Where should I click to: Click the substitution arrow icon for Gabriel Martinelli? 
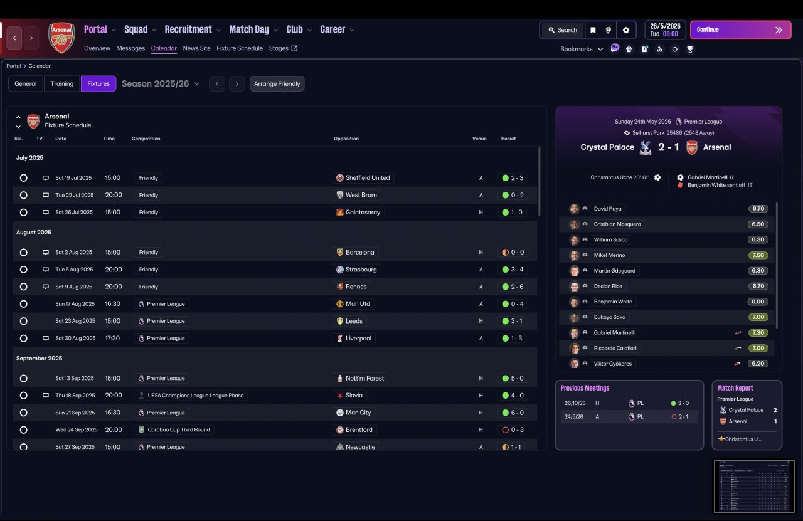(738, 333)
